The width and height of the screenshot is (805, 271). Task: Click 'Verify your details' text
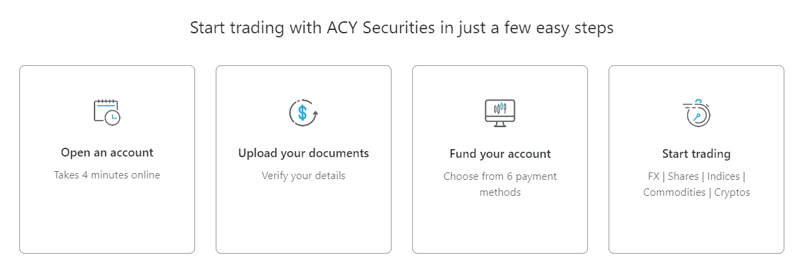click(x=304, y=176)
